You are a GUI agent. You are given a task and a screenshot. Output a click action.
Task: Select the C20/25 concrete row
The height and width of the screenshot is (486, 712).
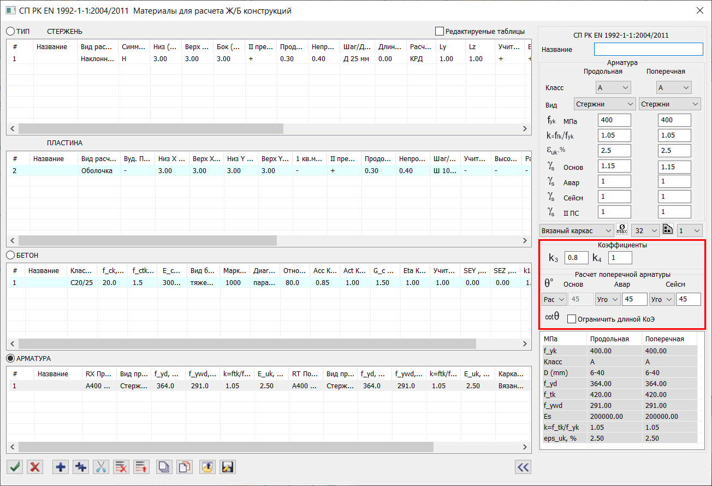pos(81,283)
